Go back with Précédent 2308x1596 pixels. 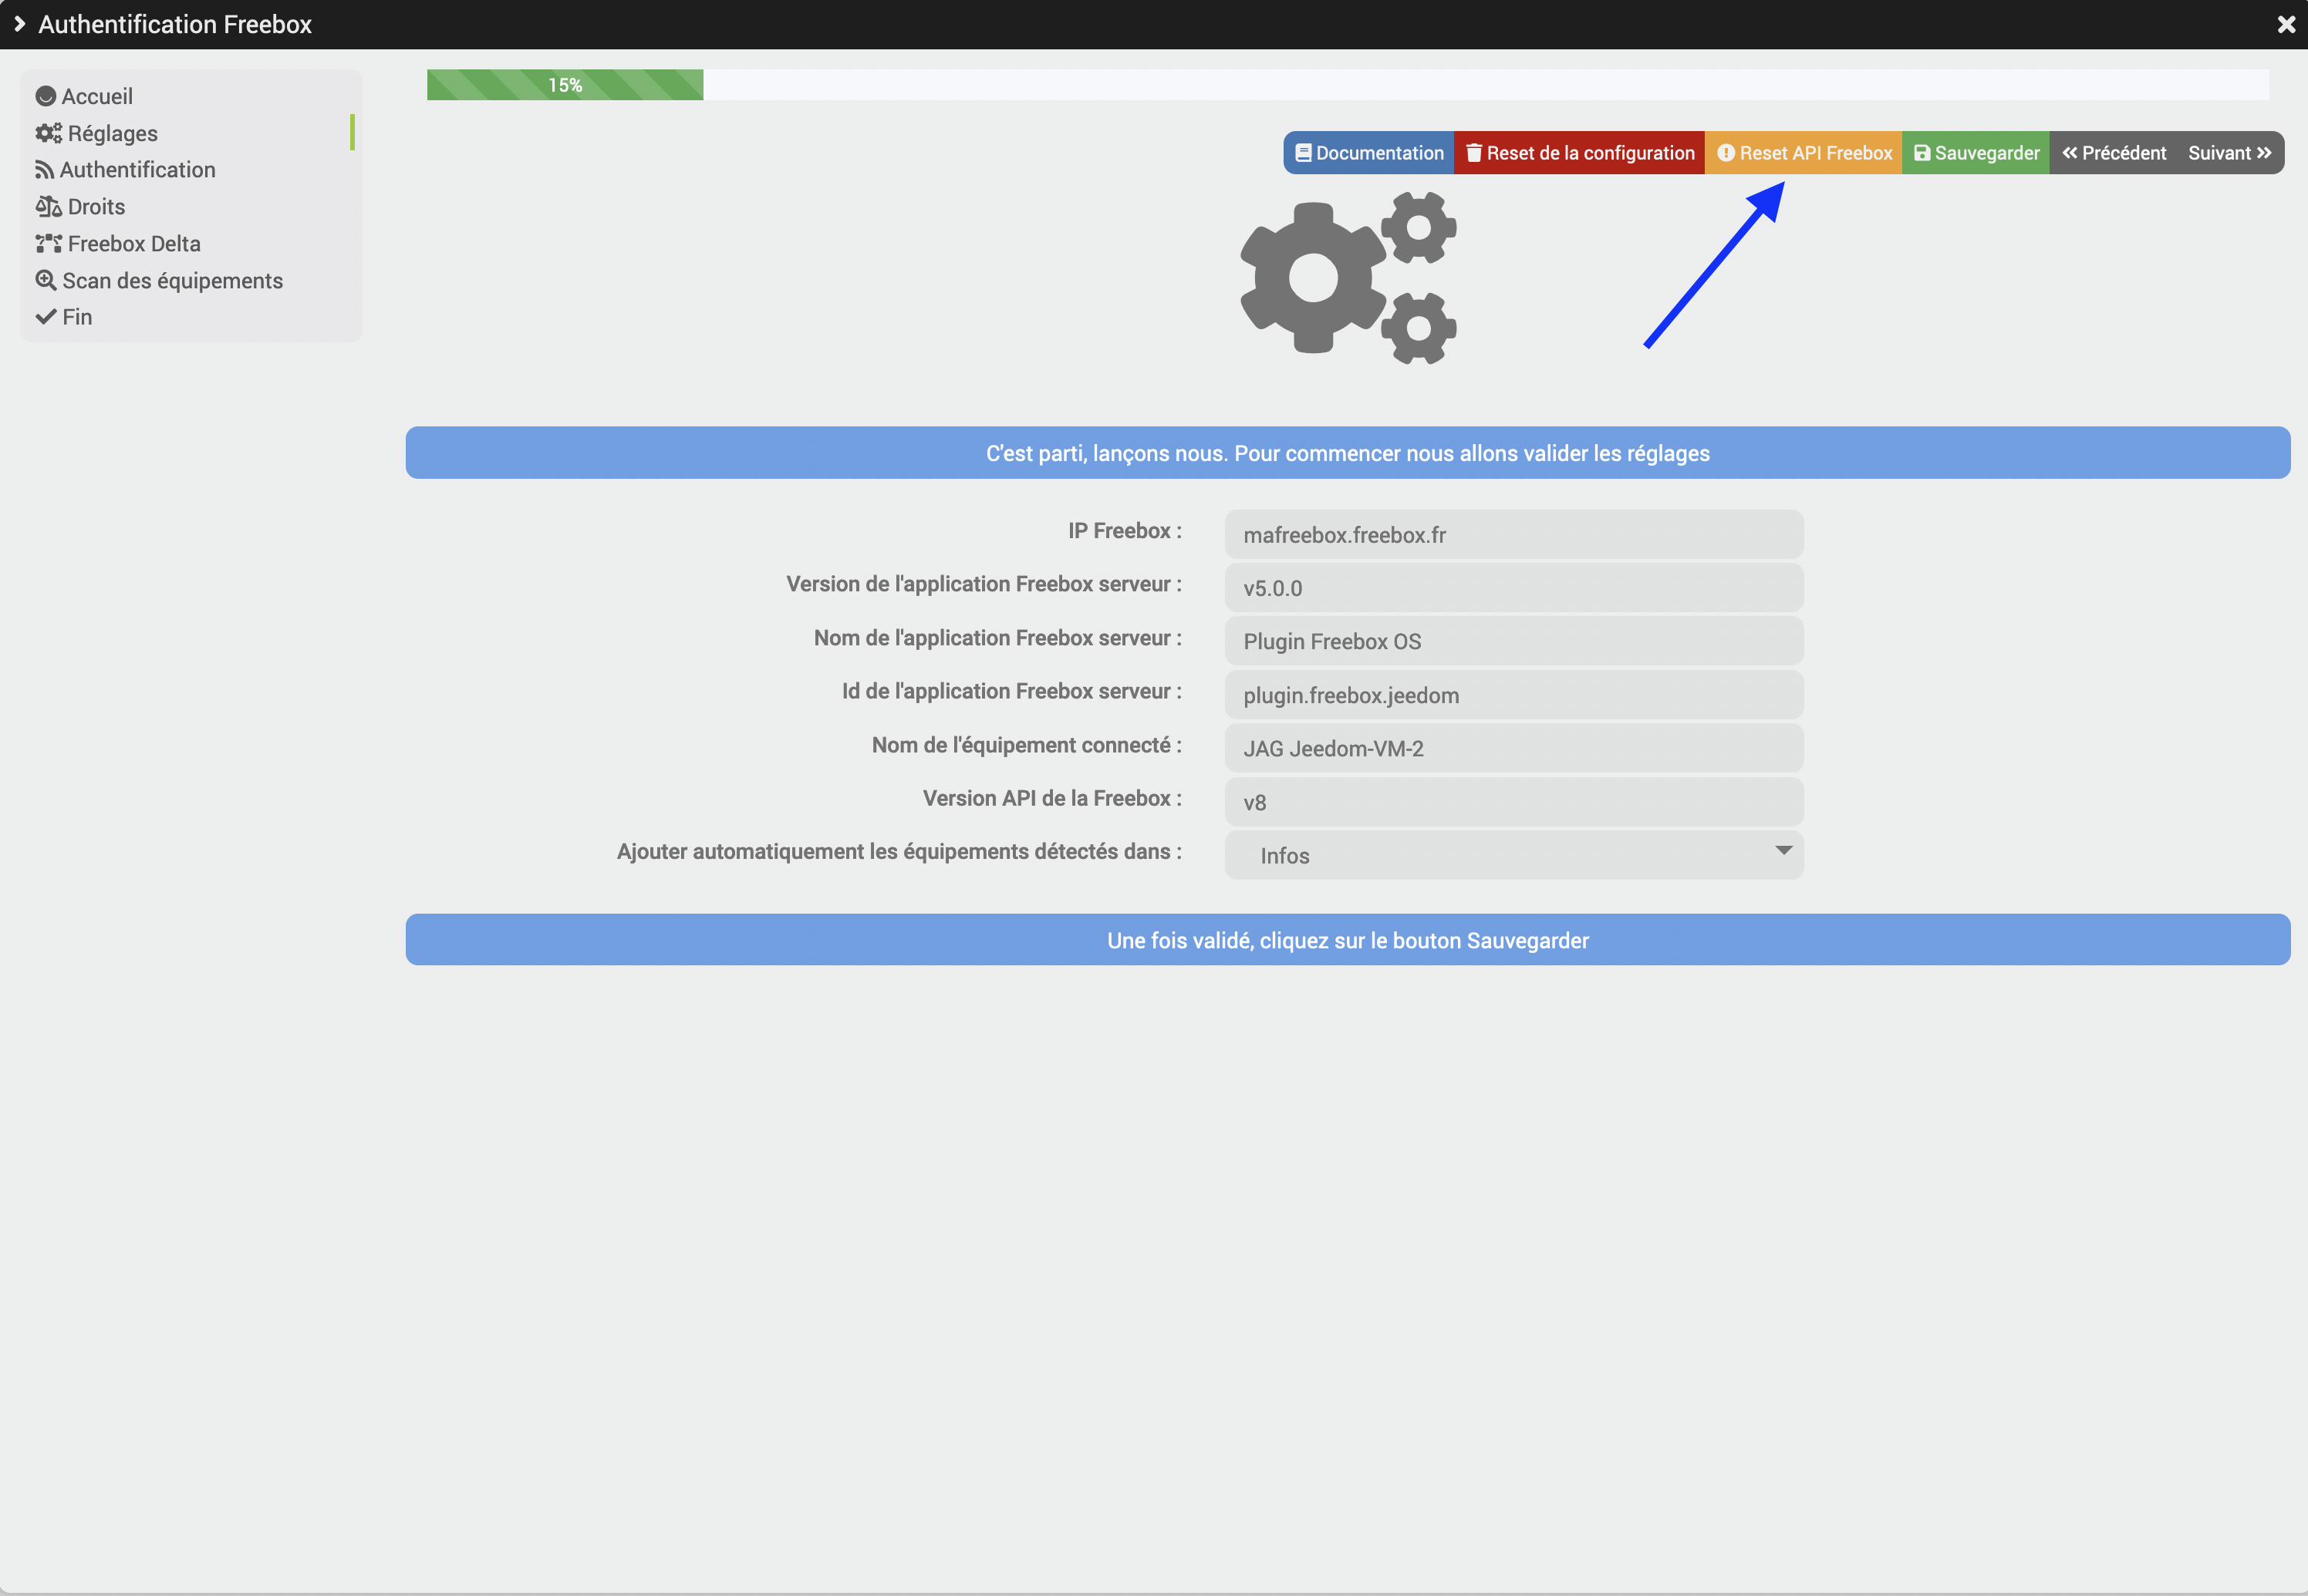[x=2113, y=153]
